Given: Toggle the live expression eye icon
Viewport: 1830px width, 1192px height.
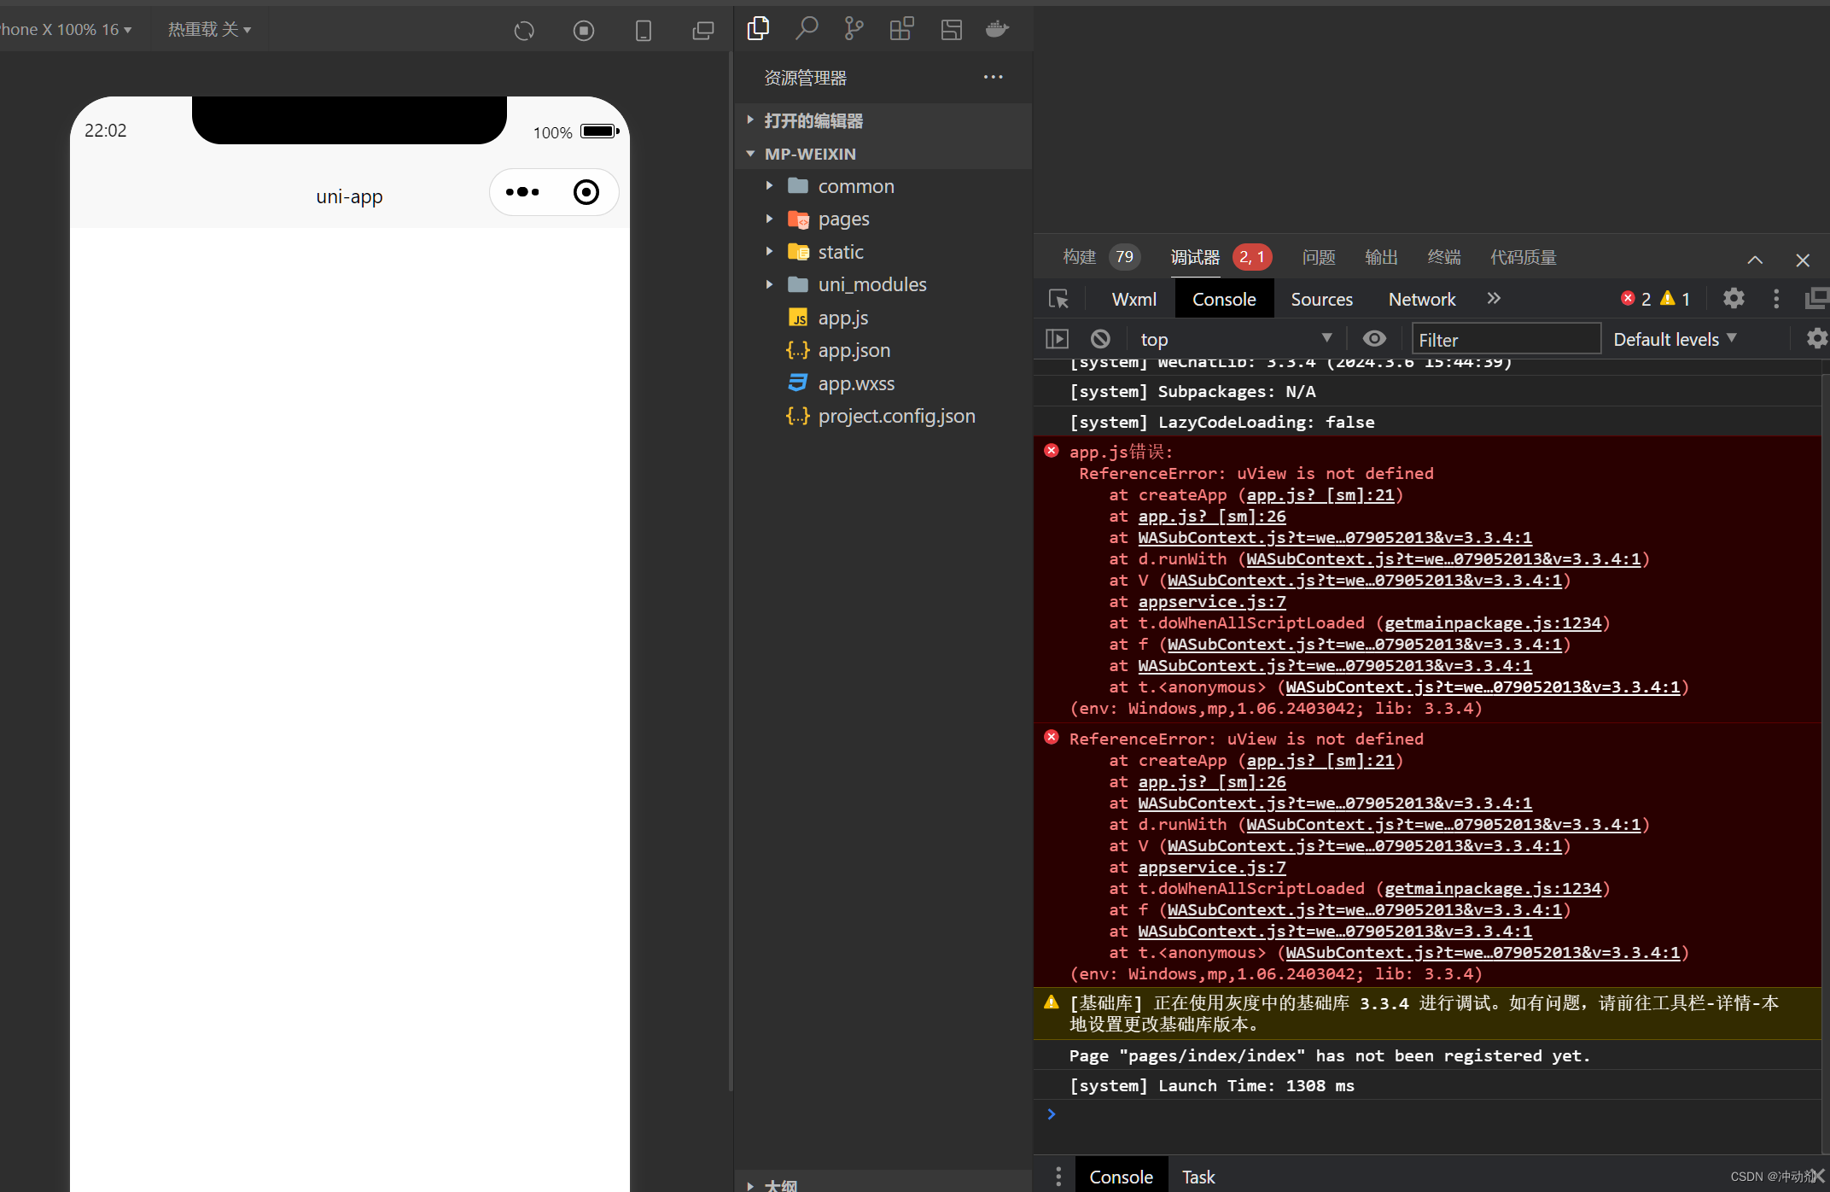Looking at the screenshot, I should (x=1374, y=338).
